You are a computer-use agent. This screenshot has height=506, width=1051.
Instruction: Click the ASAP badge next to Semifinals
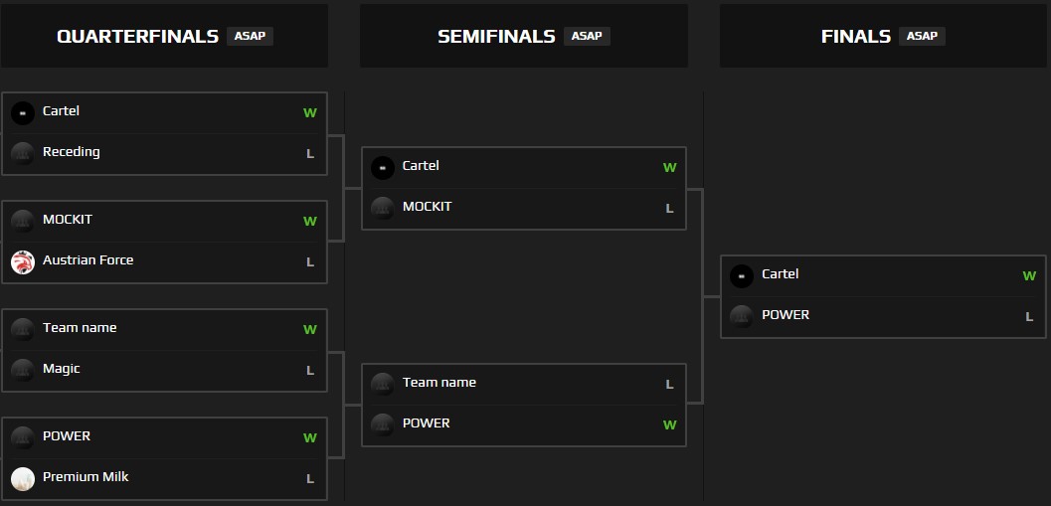point(587,36)
